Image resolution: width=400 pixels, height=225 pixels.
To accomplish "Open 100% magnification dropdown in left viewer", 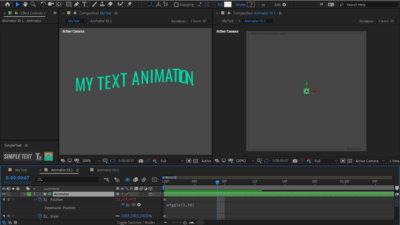I will point(91,161).
